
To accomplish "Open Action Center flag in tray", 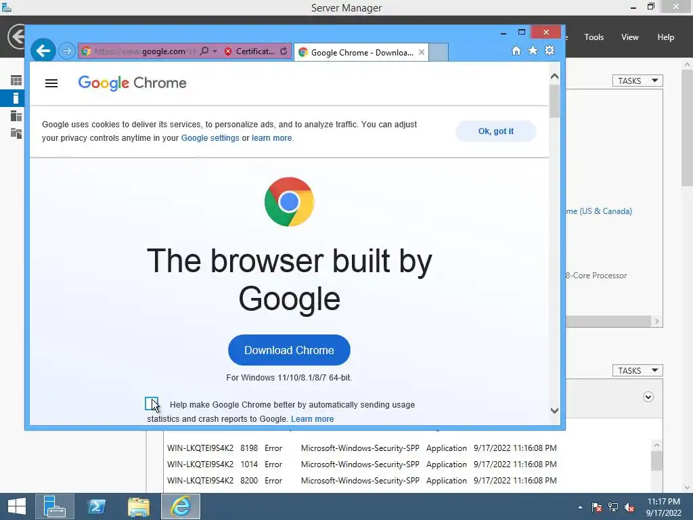I will pos(597,507).
